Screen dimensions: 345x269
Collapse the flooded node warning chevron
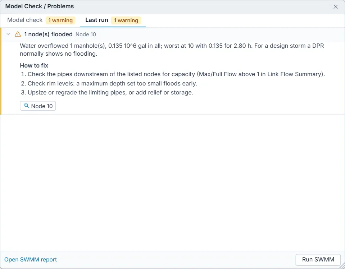[x=8, y=34]
